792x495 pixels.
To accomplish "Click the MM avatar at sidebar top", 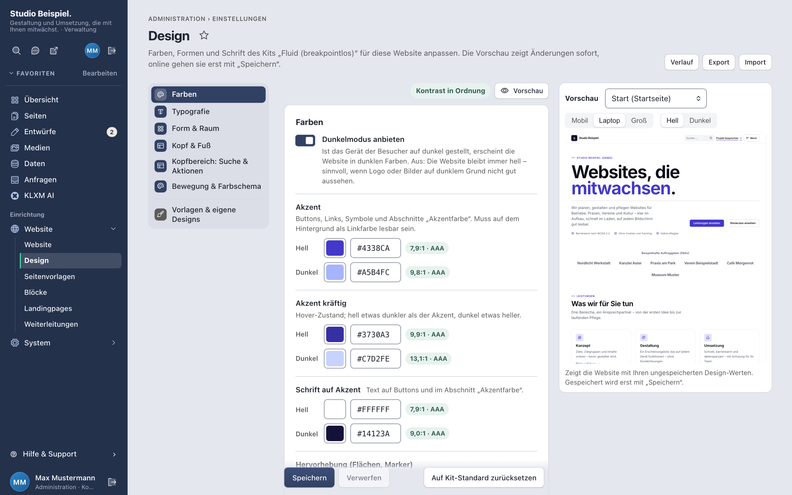I will (92, 51).
